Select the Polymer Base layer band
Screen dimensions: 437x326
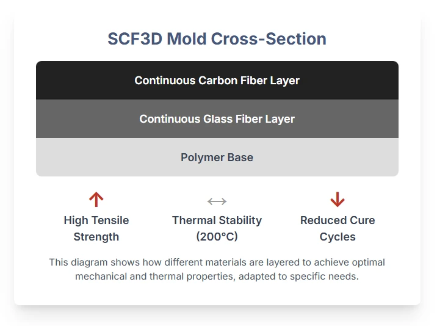[x=217, y=157]
